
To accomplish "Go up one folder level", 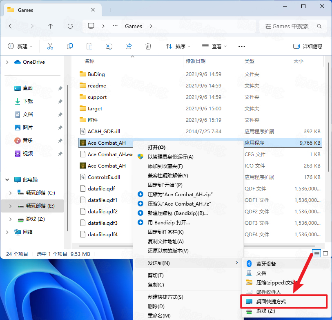I will (x=50, y=26).
